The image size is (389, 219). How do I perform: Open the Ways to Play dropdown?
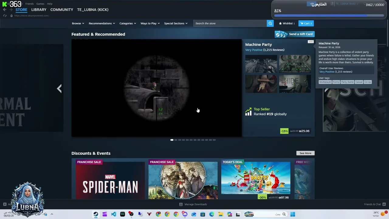coord(150,23)
